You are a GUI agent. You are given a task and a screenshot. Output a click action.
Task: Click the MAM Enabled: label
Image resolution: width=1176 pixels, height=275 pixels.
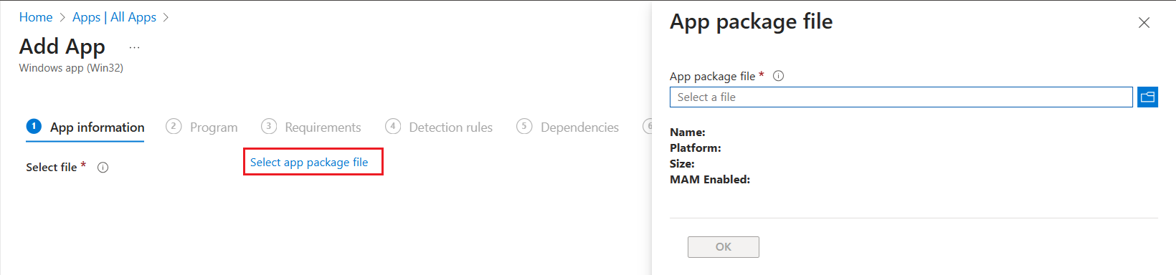tap(710, 180)
